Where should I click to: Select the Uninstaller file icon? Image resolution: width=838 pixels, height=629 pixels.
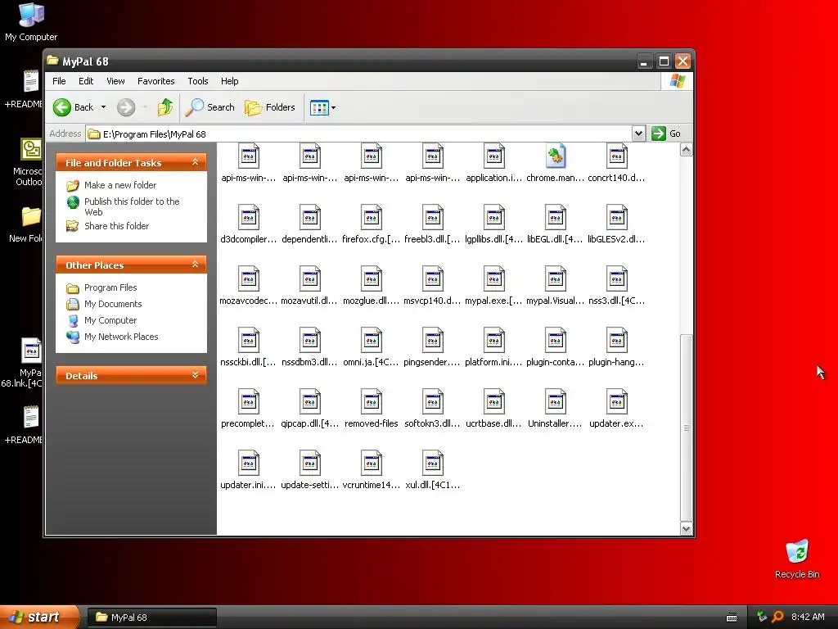pyautogui.click(x=556, y=402)
